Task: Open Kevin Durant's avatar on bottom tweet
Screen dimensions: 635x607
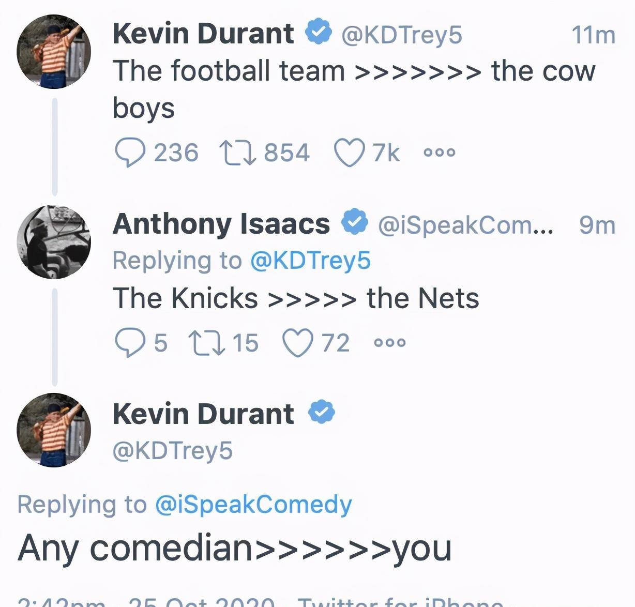Action: 54,430
